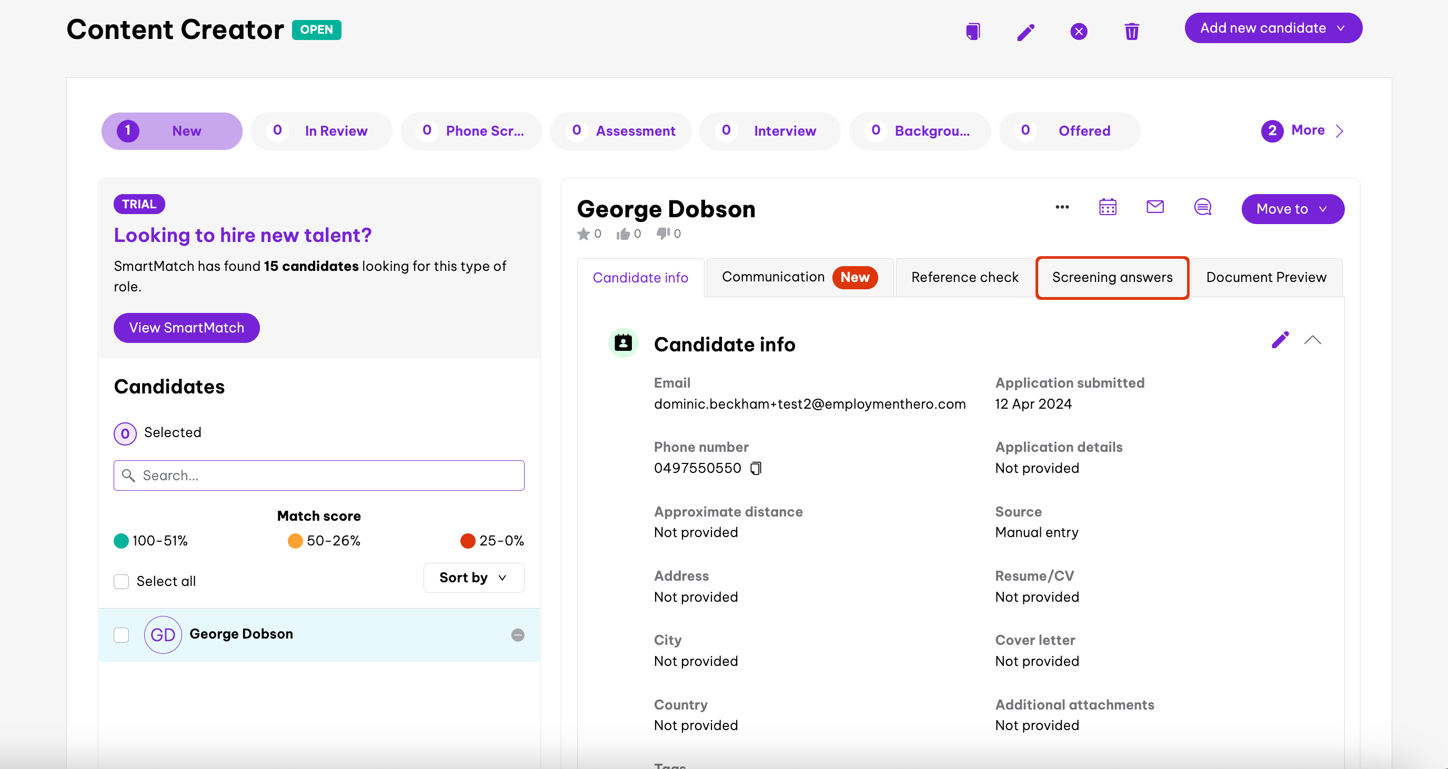
Task: Click the candidate Search input field
Action: click(x=319, y=475)
